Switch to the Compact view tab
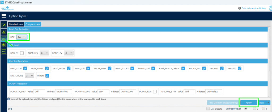 tap(33, 24)
